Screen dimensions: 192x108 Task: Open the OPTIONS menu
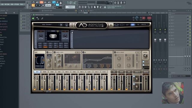point(17,4)
